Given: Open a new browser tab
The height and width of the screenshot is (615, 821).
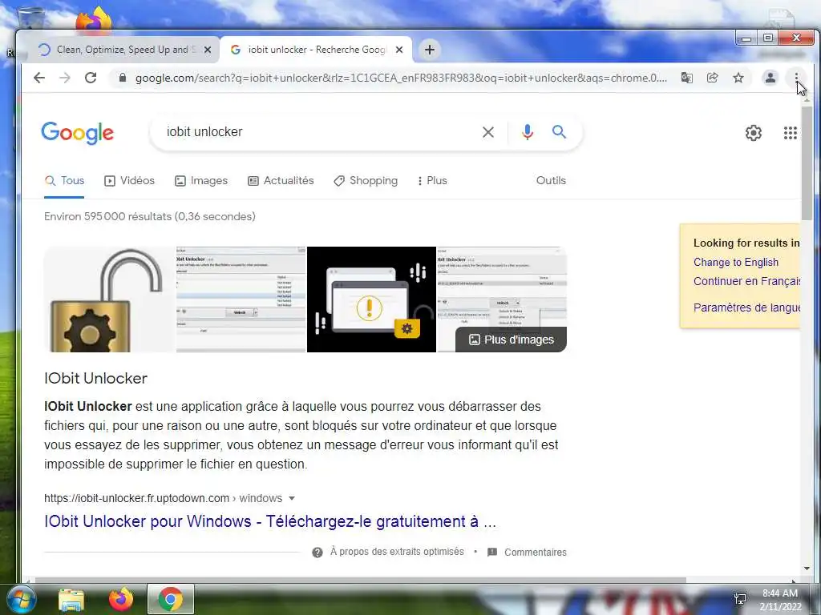Looking at the screenshot, I should (430, 50).
